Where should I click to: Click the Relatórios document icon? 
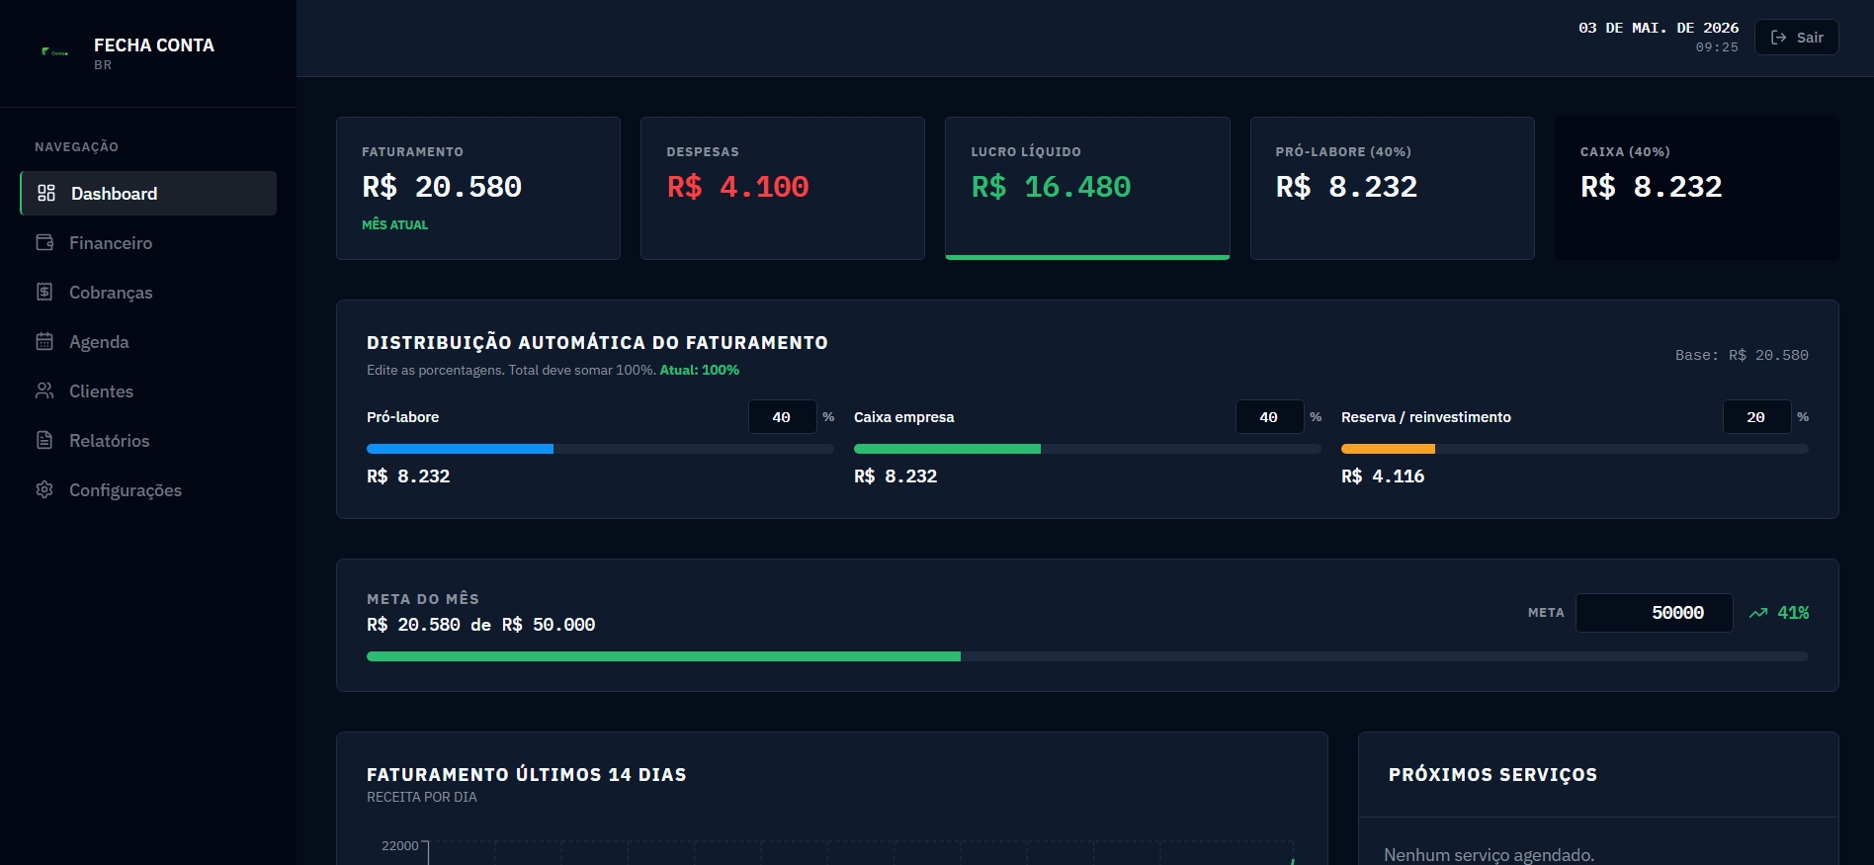[x=44, y=440]
